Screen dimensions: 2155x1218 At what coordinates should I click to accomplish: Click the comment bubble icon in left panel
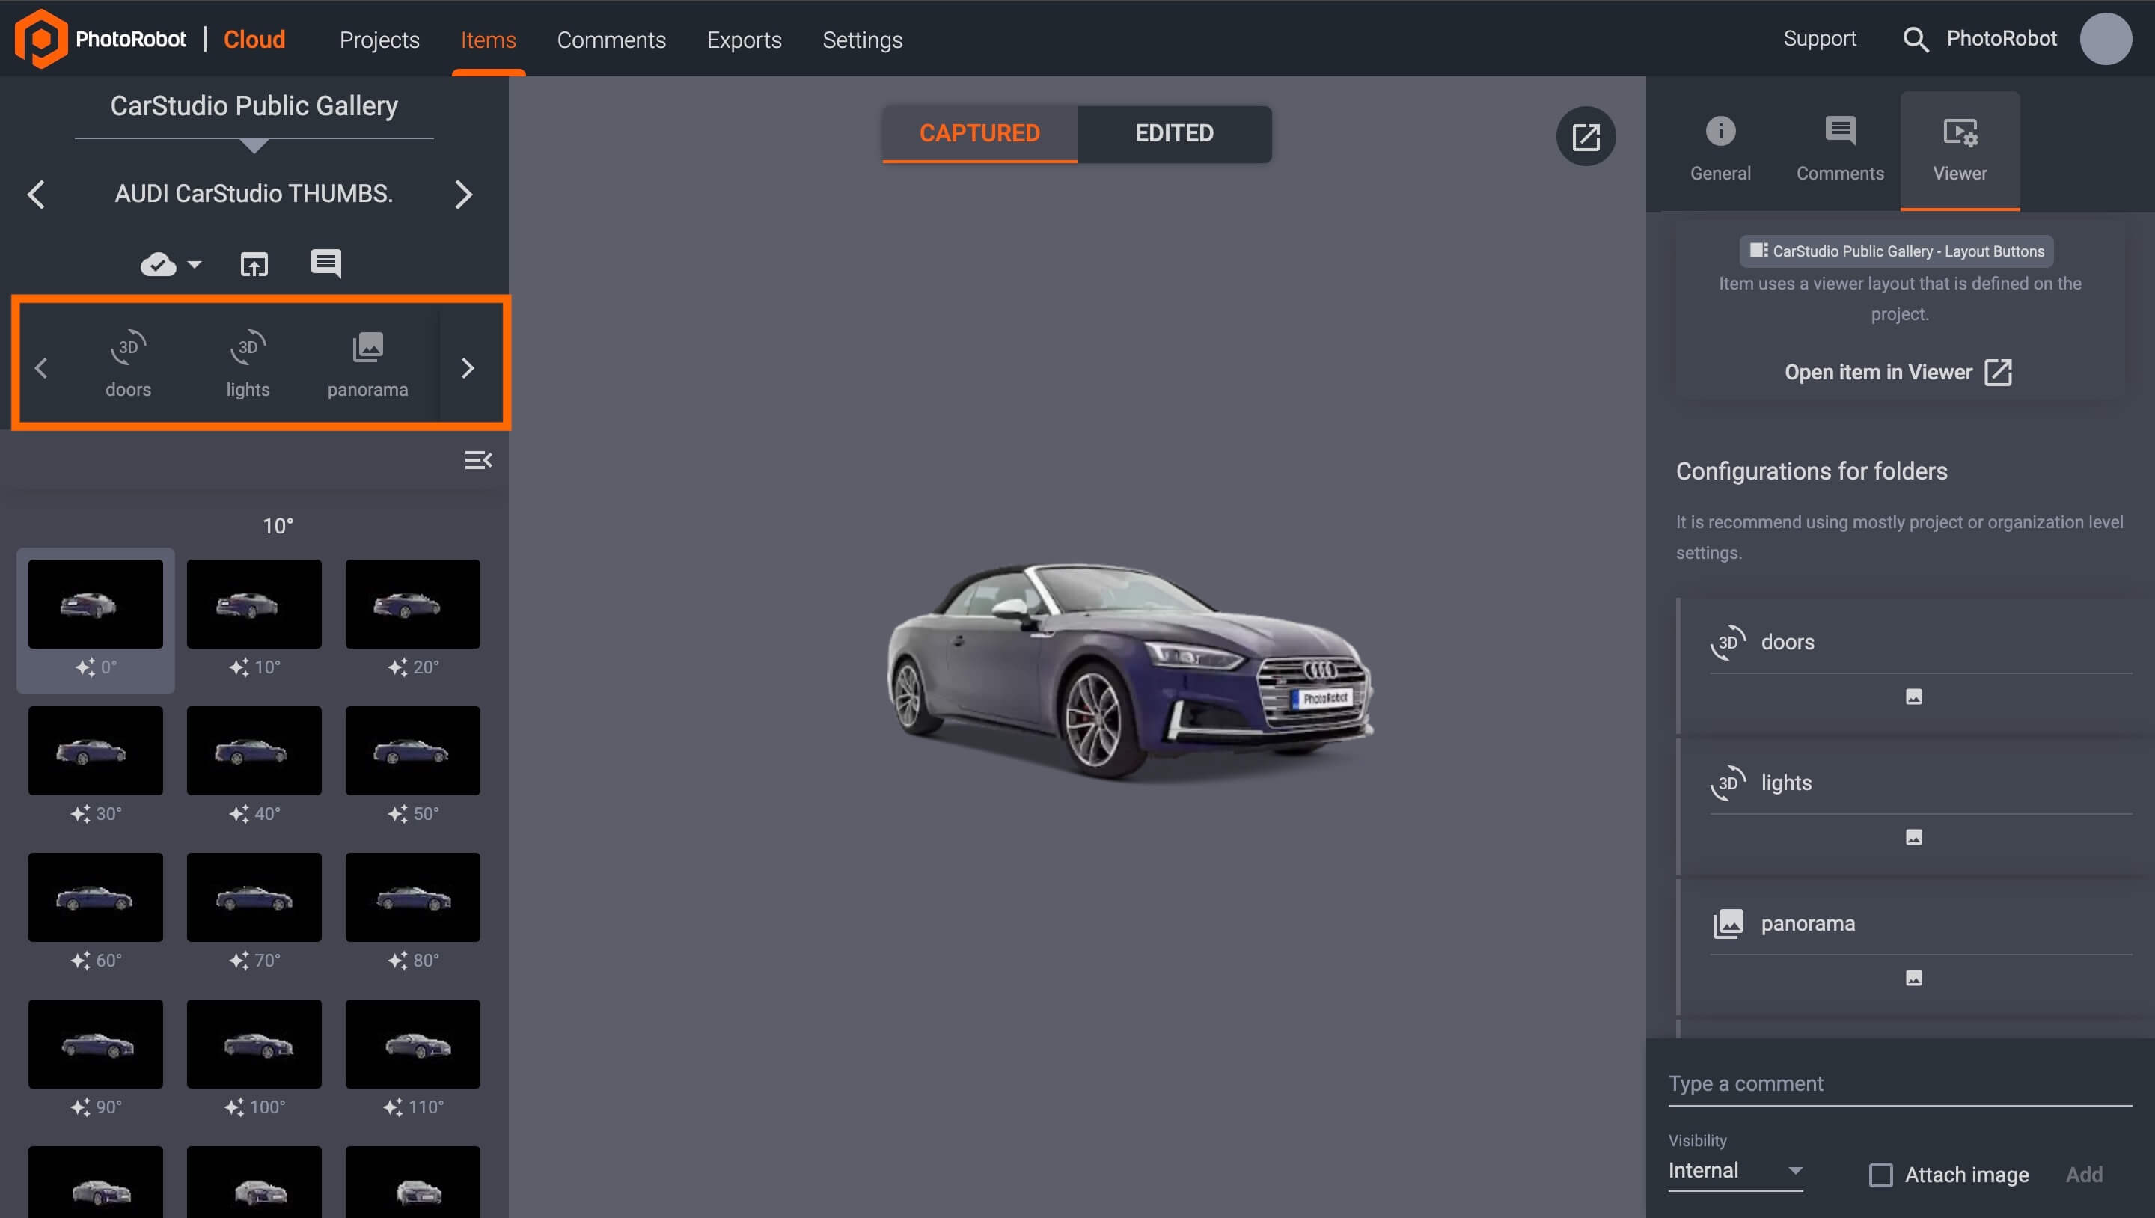tap(327, 263)
